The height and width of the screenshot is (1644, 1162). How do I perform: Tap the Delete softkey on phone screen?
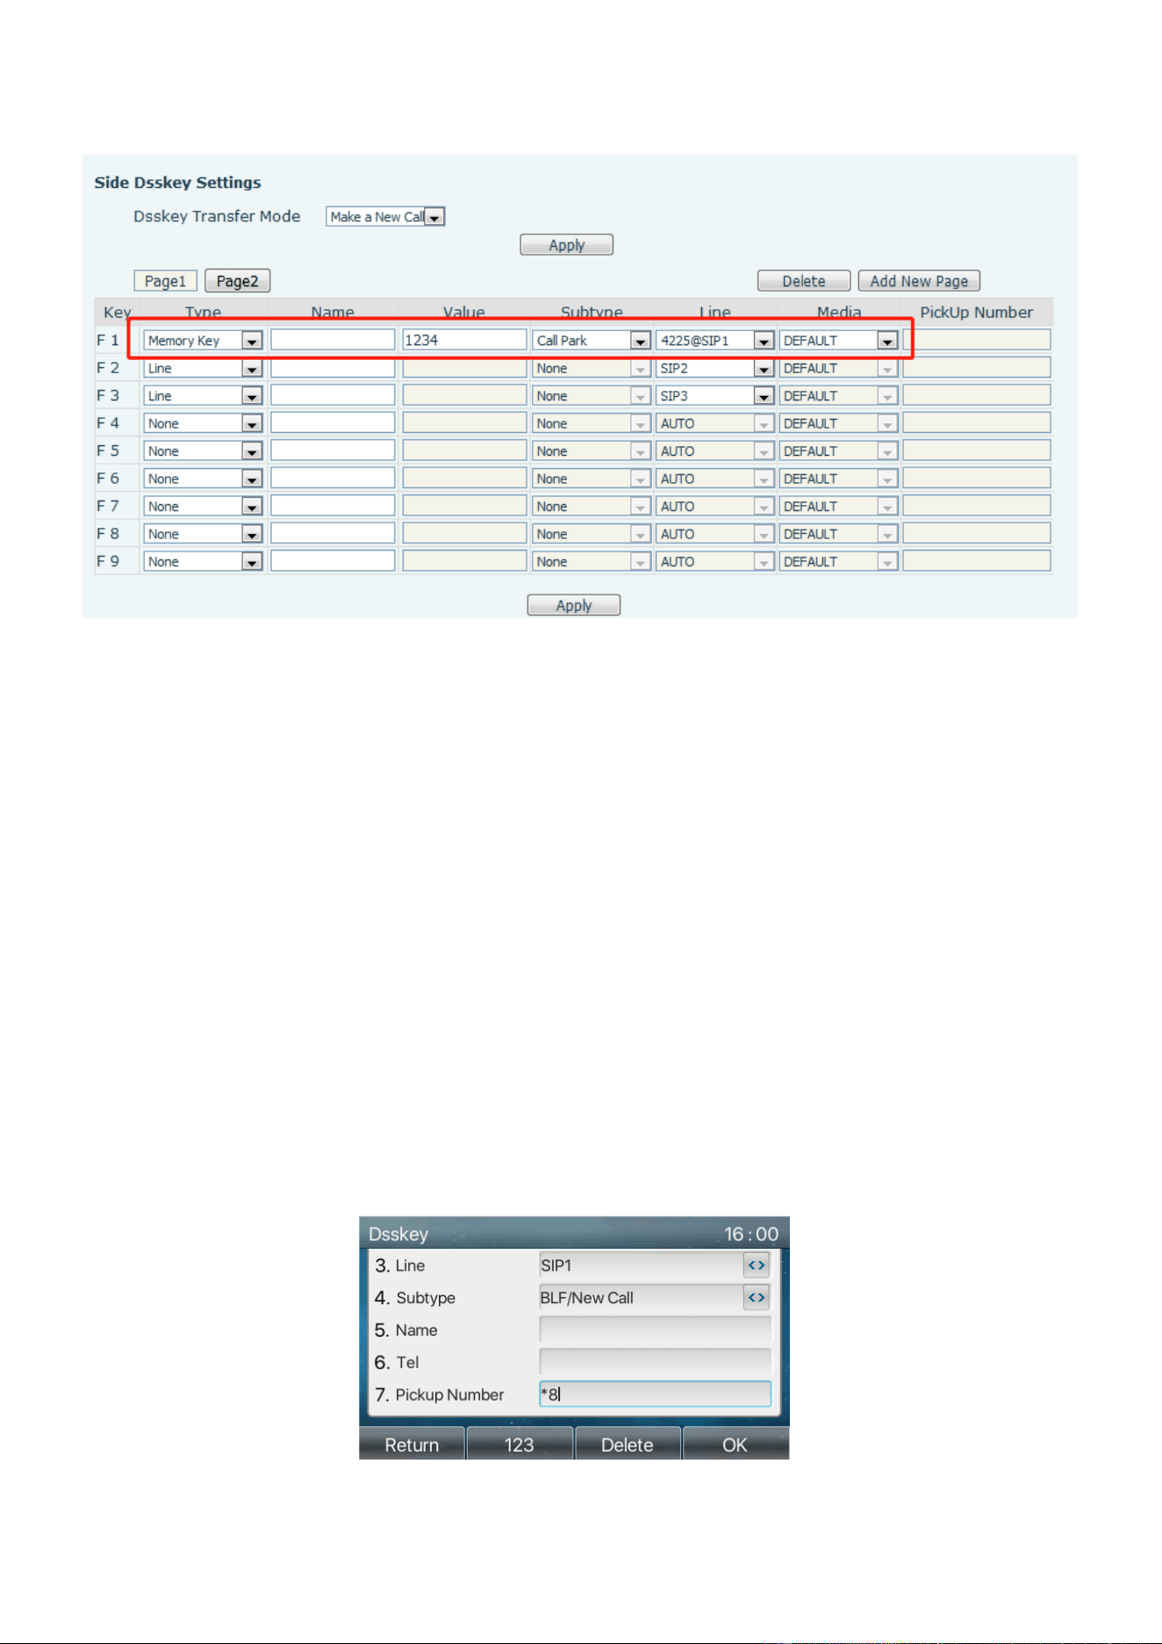tap(627, 1445)
